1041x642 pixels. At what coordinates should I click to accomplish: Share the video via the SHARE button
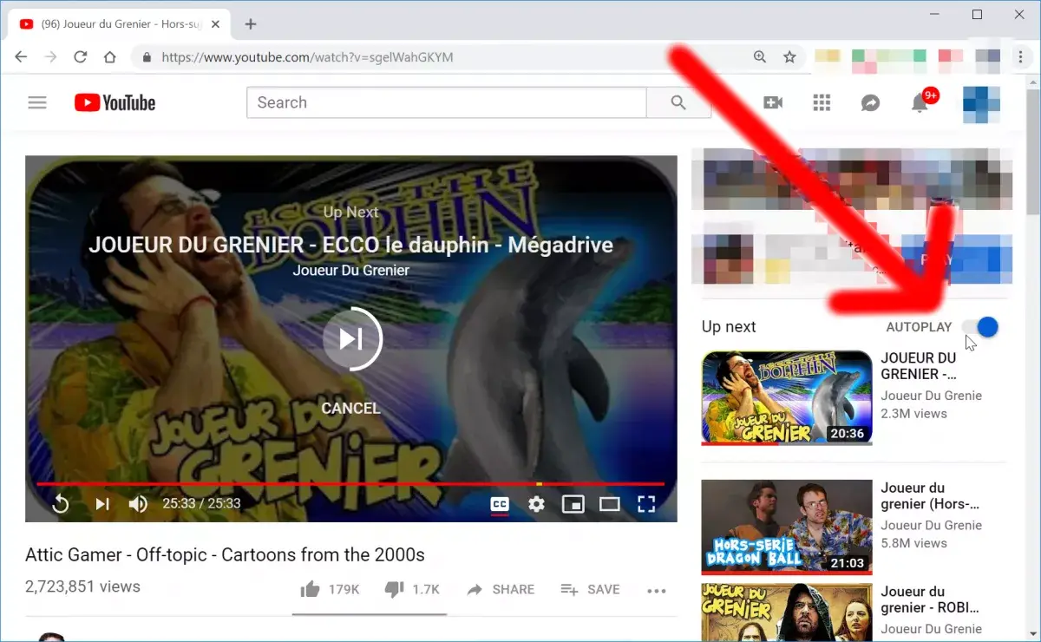pyautogui.click(x=501, y=589)
